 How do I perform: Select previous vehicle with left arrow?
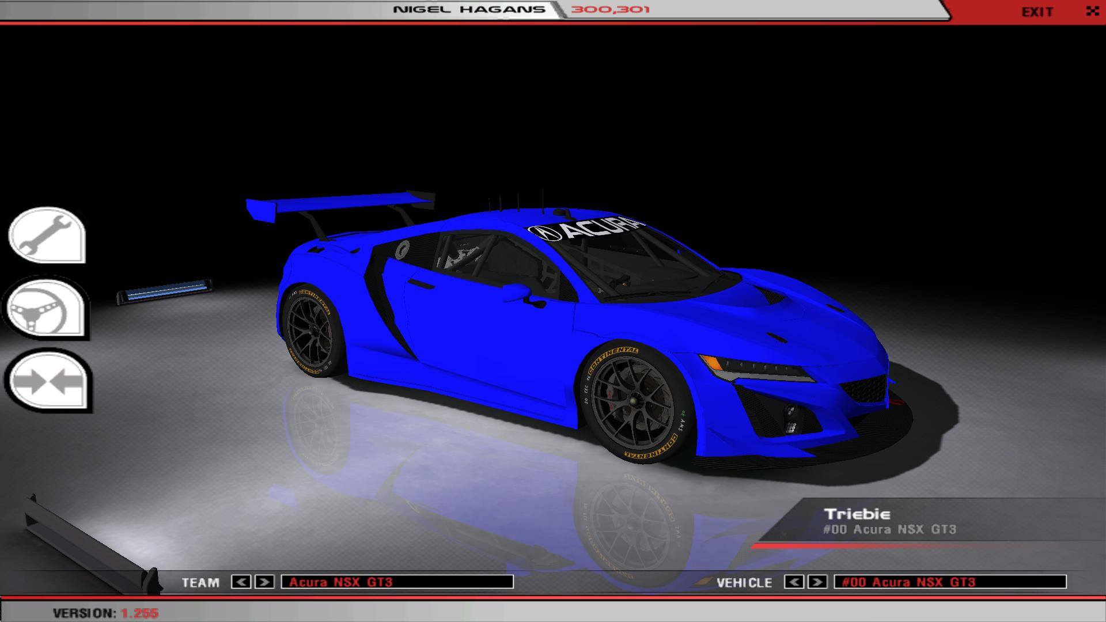794,582
